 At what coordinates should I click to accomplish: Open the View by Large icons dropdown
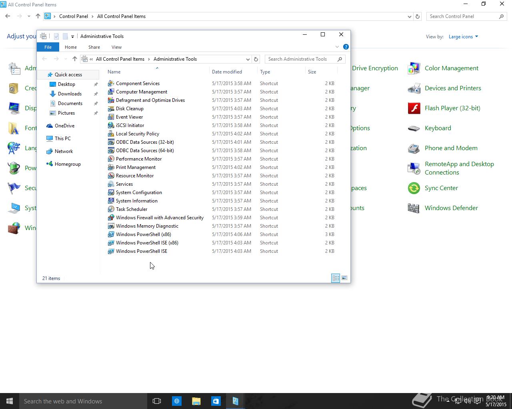point(463,37)
